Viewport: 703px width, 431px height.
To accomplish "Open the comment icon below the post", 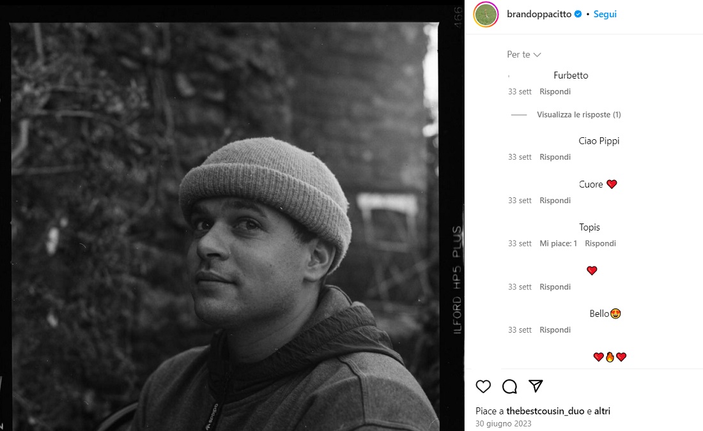I will tap(509, 386).
